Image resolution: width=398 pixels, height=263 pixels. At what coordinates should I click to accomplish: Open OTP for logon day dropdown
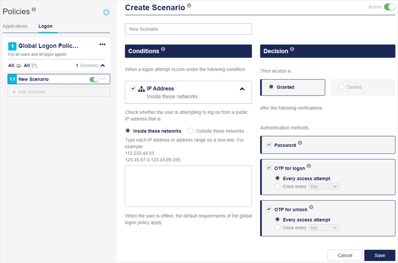tap(323, 186)
